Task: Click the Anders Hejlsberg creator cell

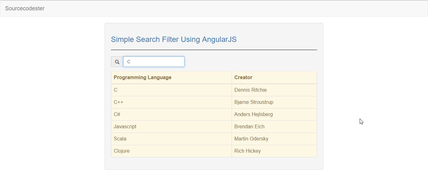Action: coord(274,114)
